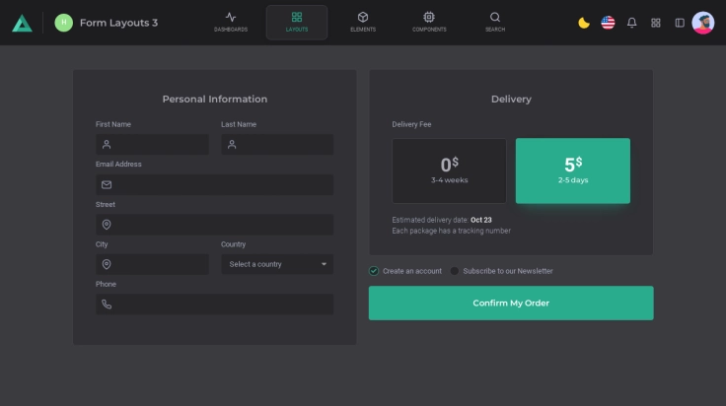Select free 0$ 3-4 weeks delivery
726x406 pixels.
pyautogui.click(x=449, y=170)
